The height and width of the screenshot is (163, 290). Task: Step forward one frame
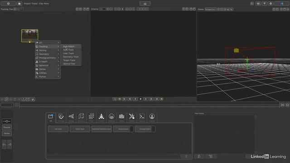point(151,99)
